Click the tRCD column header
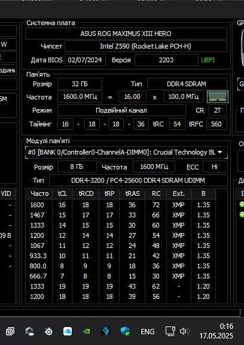This screenshot has height=345, width=244. 86,193
